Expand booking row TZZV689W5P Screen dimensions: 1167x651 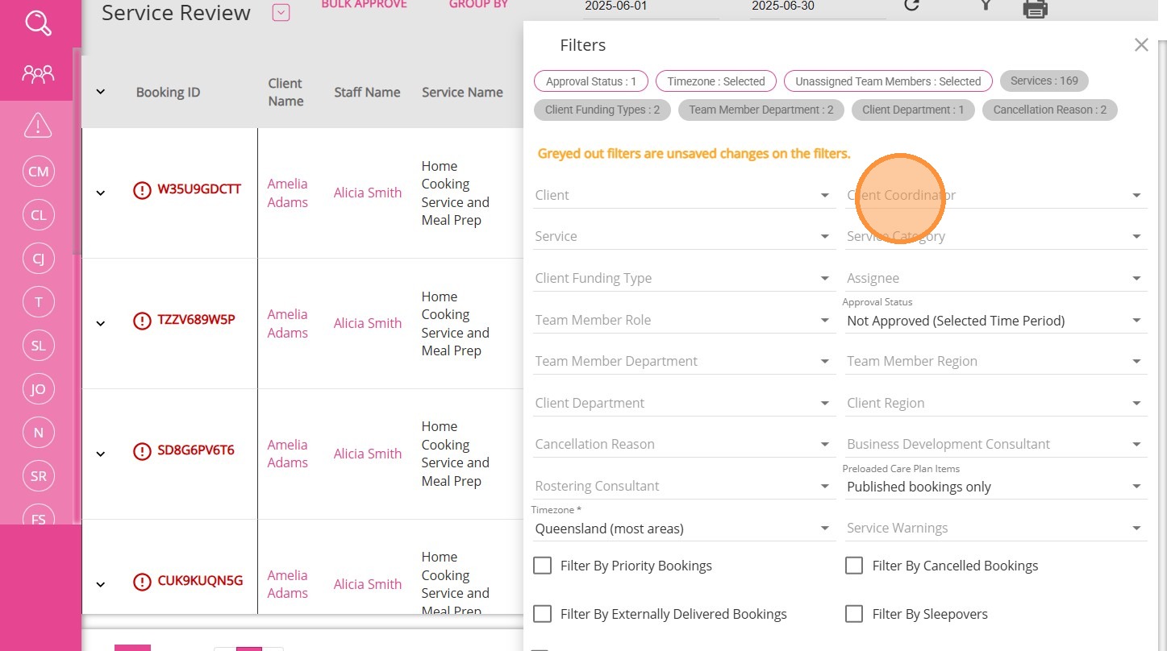tap(101, 323)
